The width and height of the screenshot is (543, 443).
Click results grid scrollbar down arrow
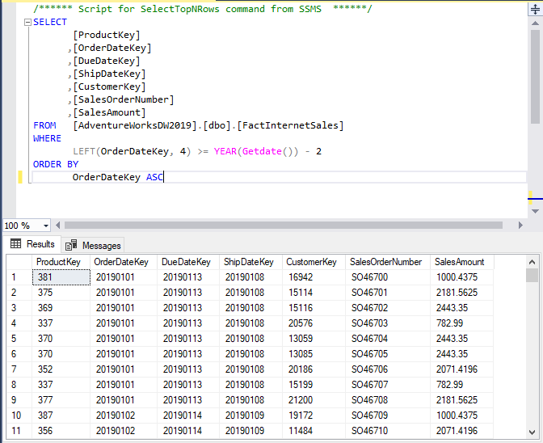click(532, 432)
